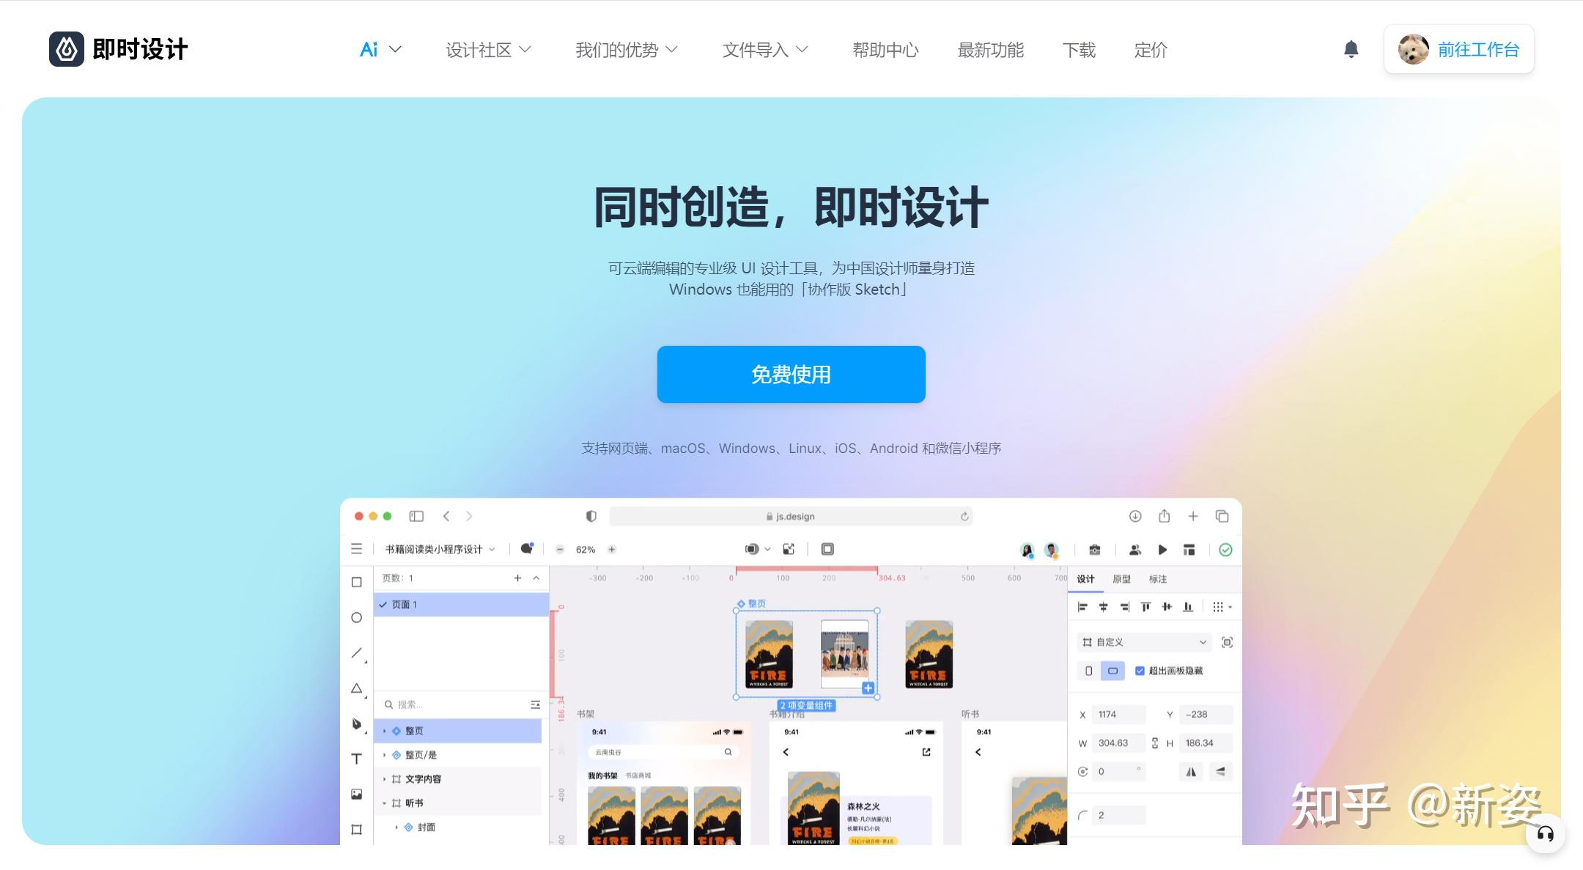Click the browser sidebar toggle icon
This screenshot has height=870, width=1583.
[x=416, y=516]
